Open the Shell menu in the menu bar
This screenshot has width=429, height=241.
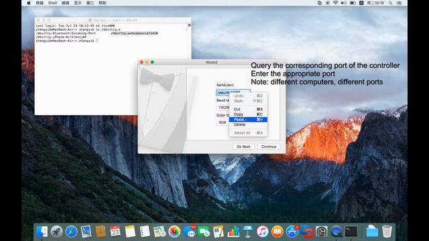click(x=52, y=3)
